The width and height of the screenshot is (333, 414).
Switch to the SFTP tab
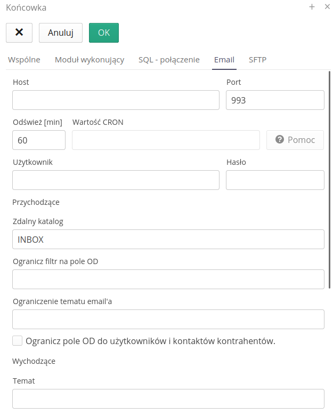coord(257,60)
